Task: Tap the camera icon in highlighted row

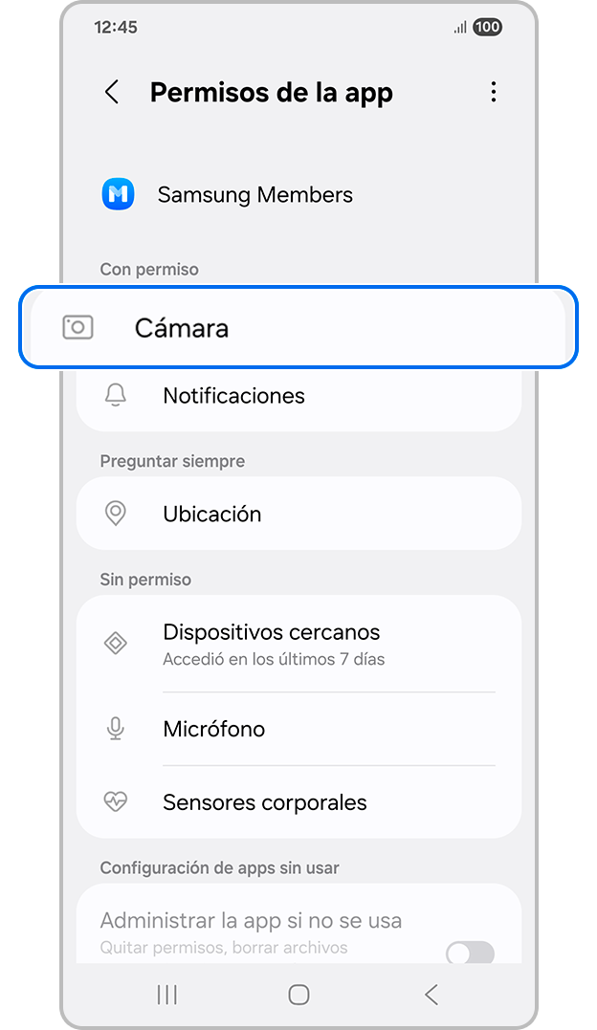Action: (x=77, y=327)
